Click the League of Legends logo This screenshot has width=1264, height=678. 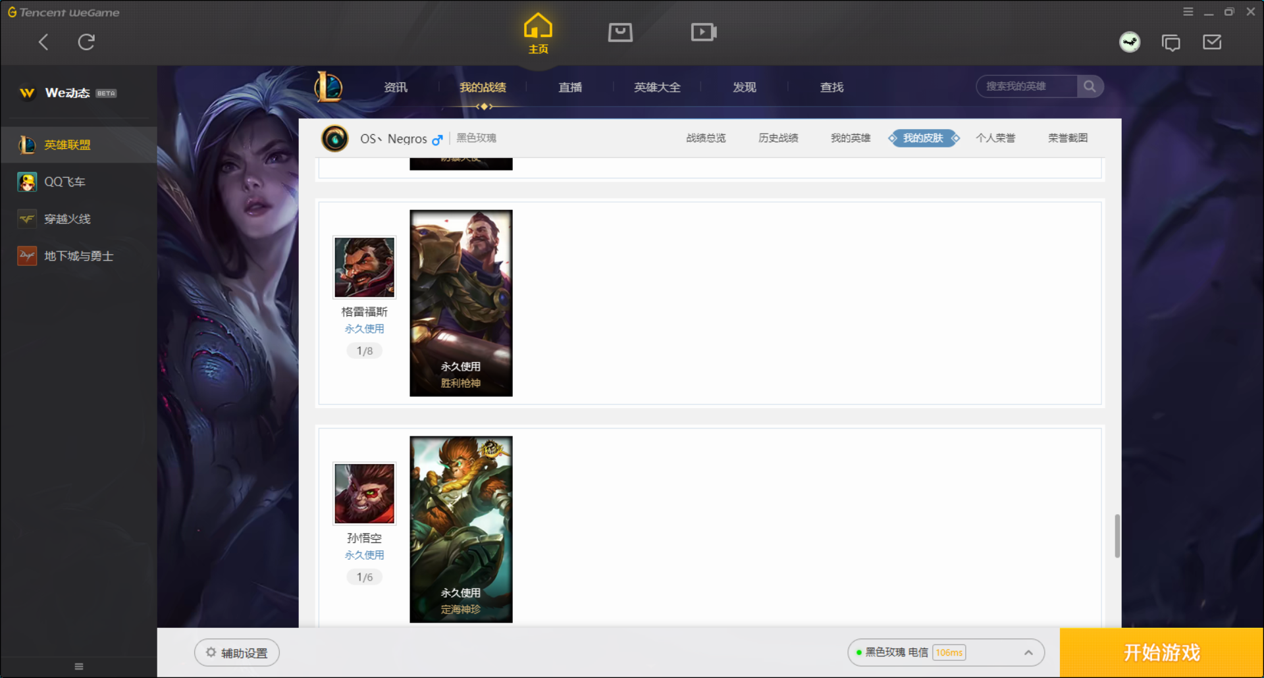click(x=329, y=87)
